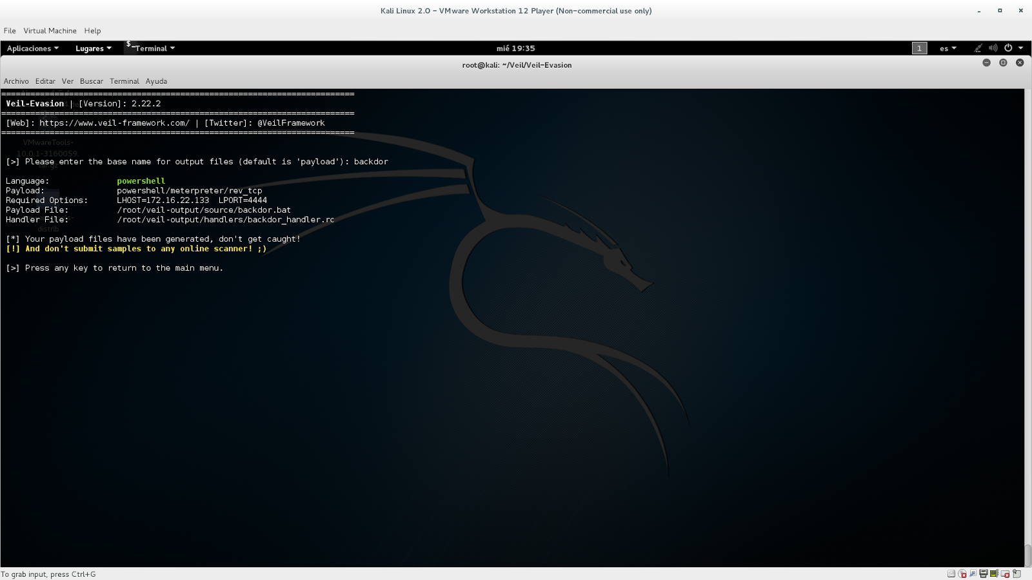
Task: Click the 'Required Options:' label
Action: (x=46, y=200)
